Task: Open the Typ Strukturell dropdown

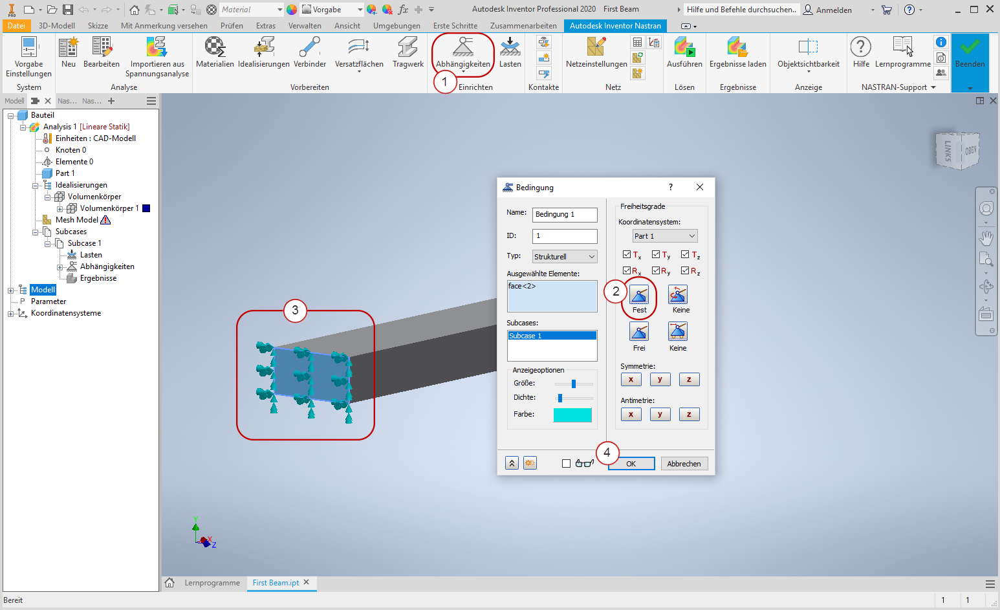Action: pyautogui.click(x=565, y=257)
